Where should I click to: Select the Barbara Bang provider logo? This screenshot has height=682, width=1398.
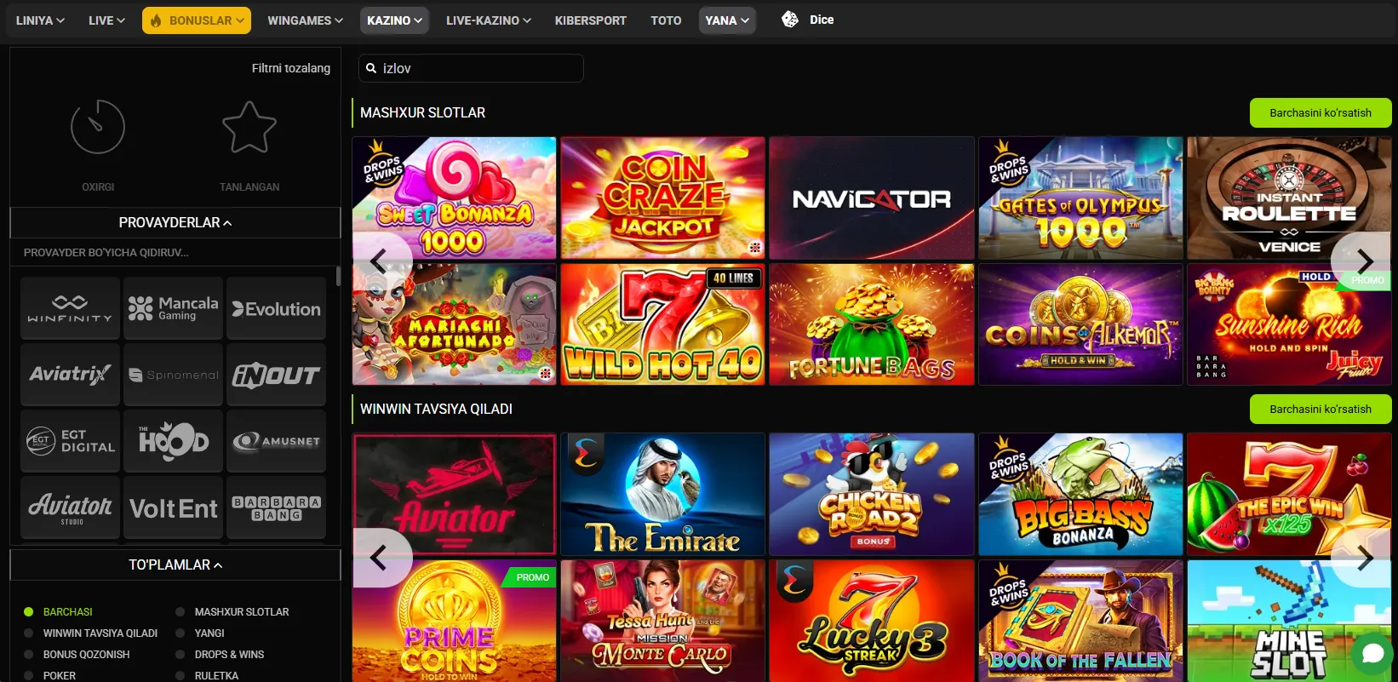pyautogui.click(x=276, y=507)
